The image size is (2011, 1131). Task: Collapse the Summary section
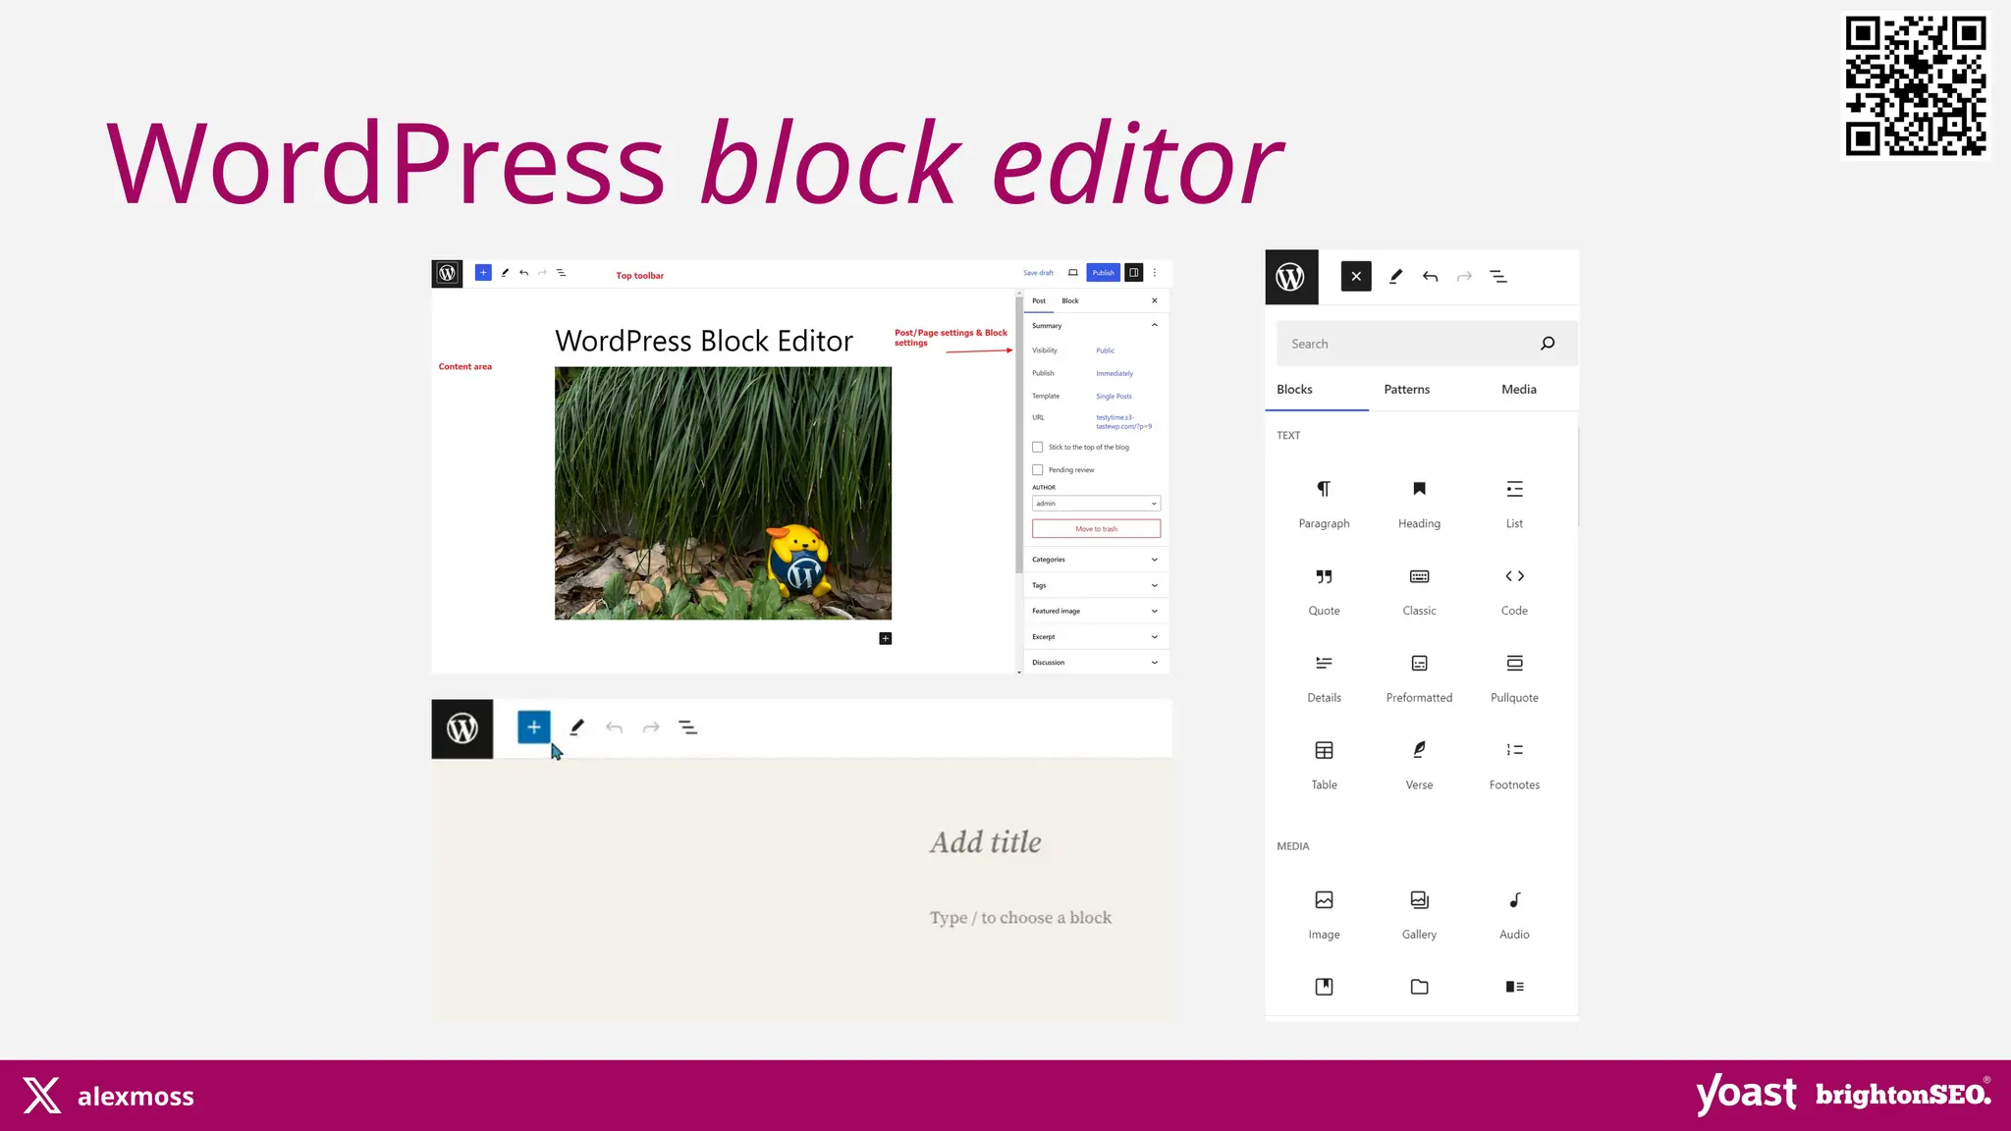pyautogui.click(x=1095, y=326)
